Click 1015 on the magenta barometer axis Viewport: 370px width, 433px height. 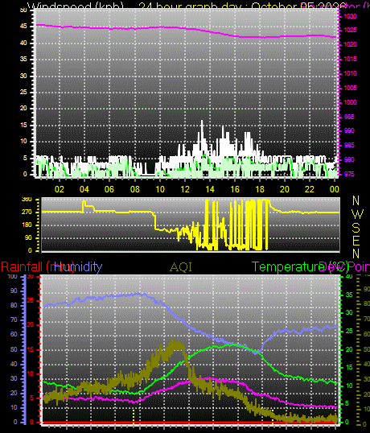coord(351,59)
